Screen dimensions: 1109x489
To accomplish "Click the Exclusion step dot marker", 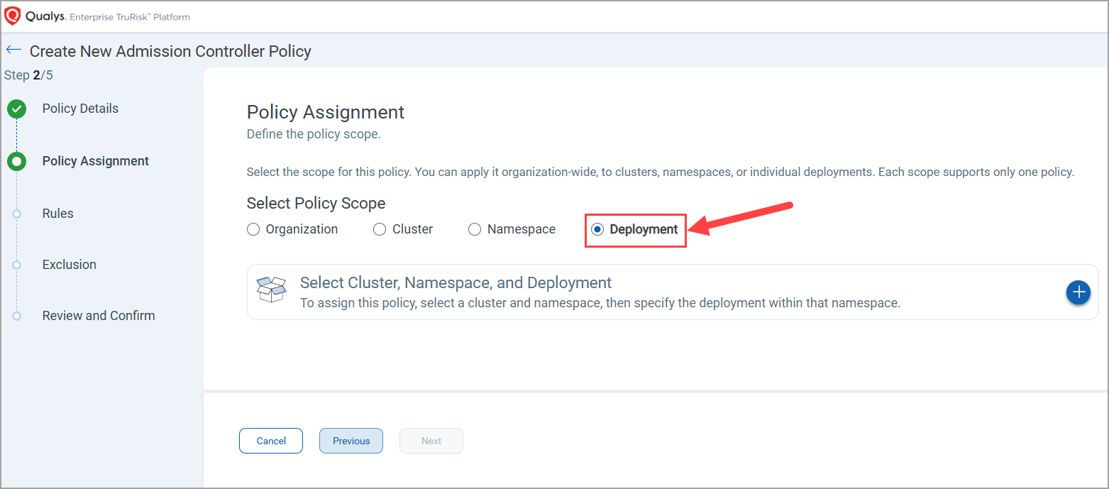I will point(17,265).
